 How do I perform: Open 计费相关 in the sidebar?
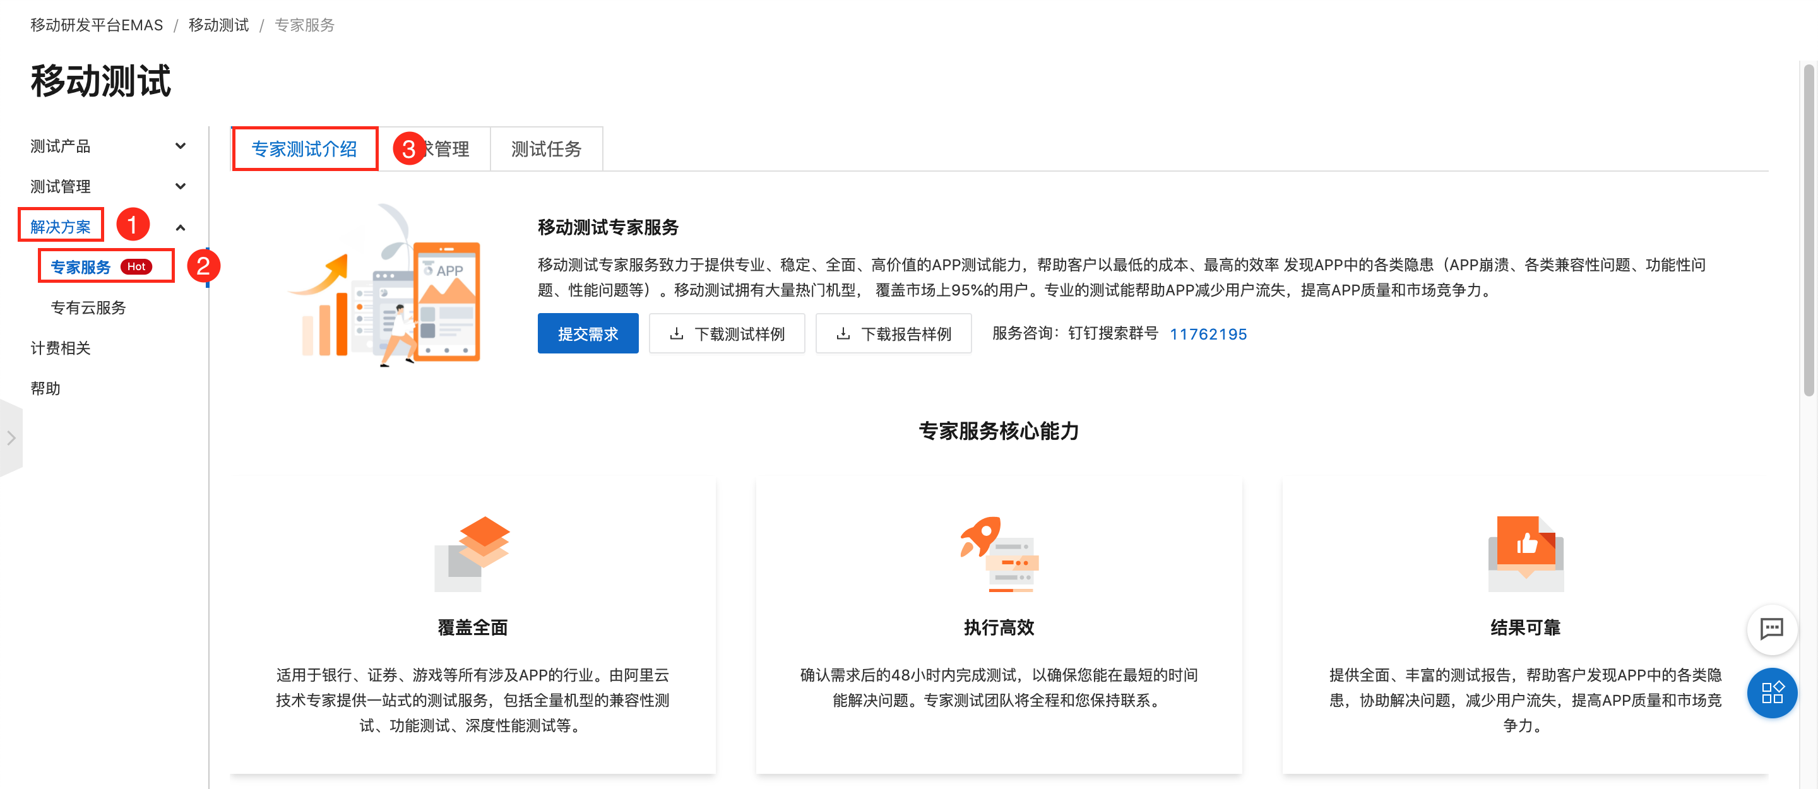pyautogui.click(x=60, y=348)
